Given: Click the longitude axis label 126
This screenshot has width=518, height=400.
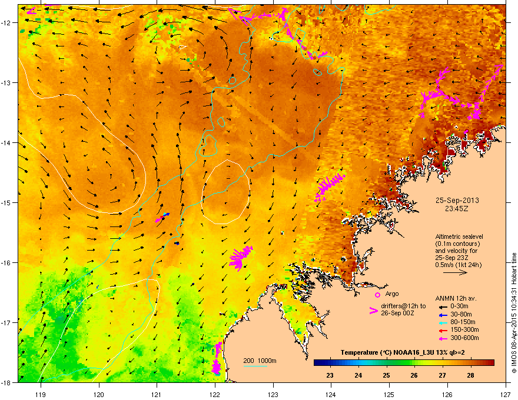Looking at the screenshot, I should coord(447,394).
